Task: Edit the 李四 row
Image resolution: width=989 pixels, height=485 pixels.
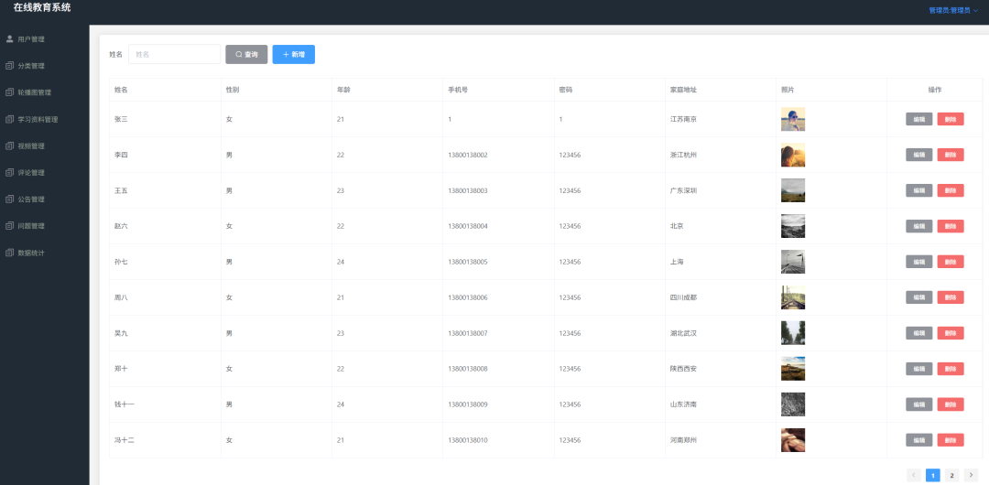Action: 919,155
